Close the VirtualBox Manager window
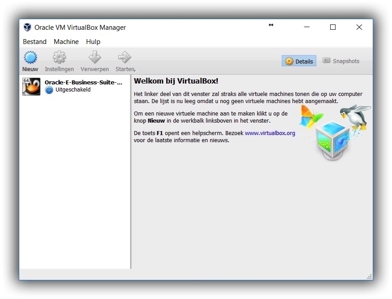This screenshot has width=392, height=299. click(359, 27)
